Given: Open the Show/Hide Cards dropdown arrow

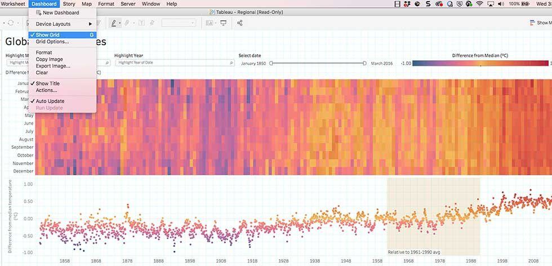Looking at the screenshot, I should point(215,23).
